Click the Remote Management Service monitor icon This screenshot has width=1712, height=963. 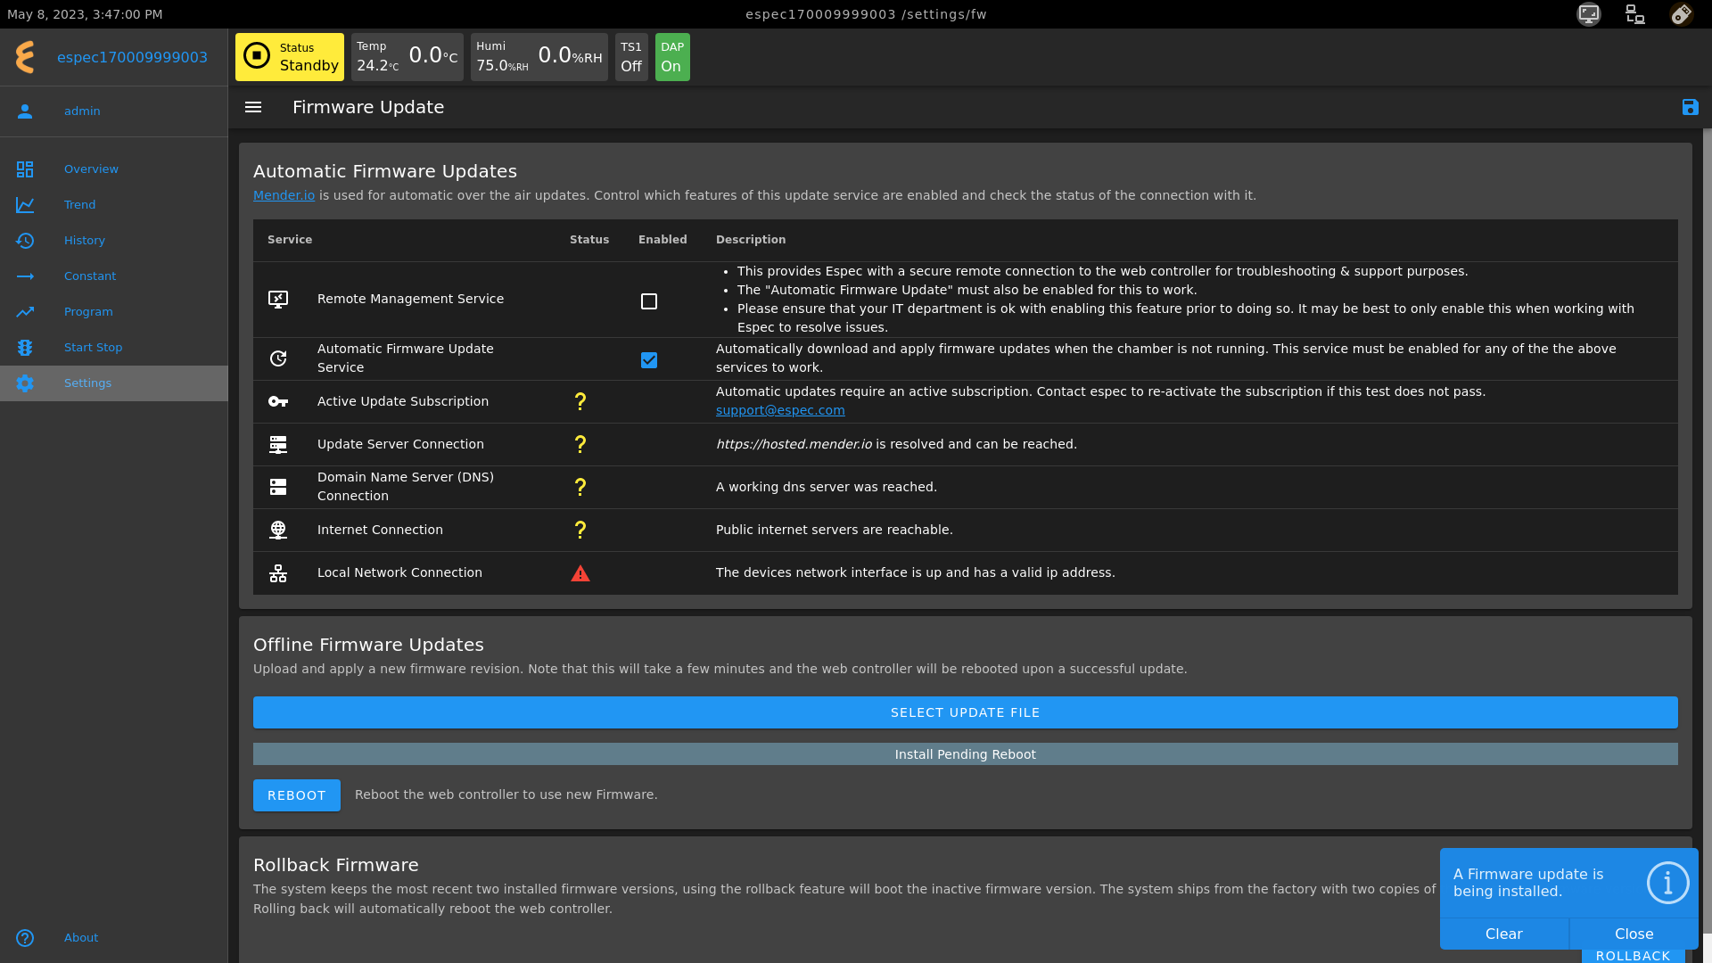278,300
